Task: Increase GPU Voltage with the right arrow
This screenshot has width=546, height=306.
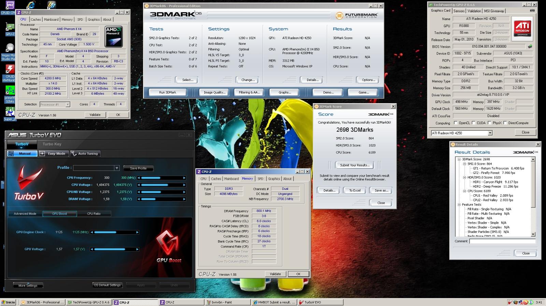Action: (x=138, y=249)
